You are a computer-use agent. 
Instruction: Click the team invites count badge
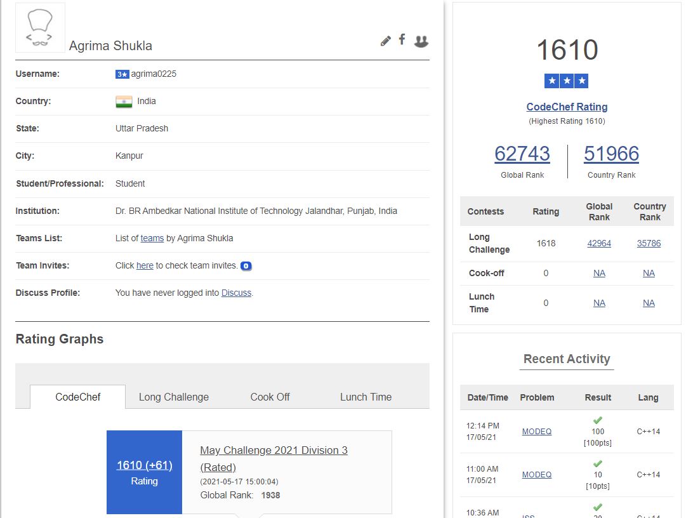[246, 266]
